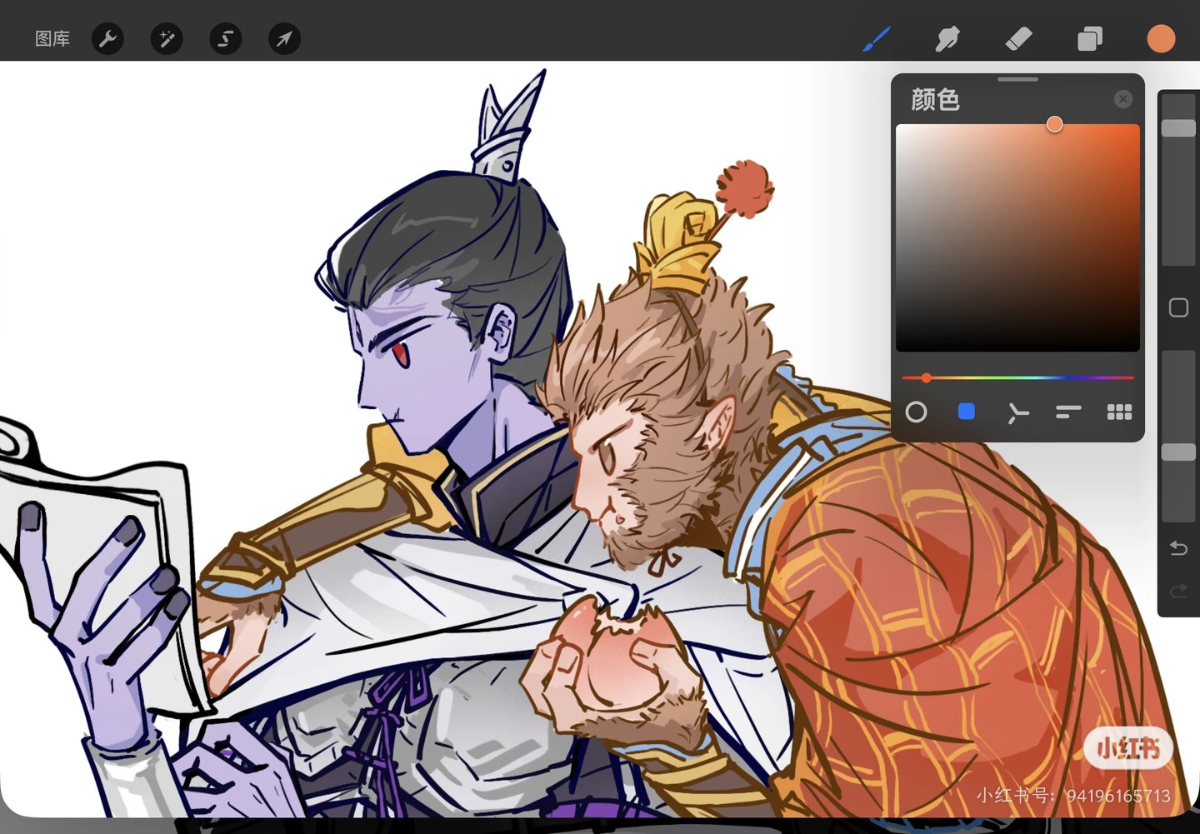This screenshot has height=834, width=1200.
Task: Click the brush opacity slider handle
Action: (1178, 452)
